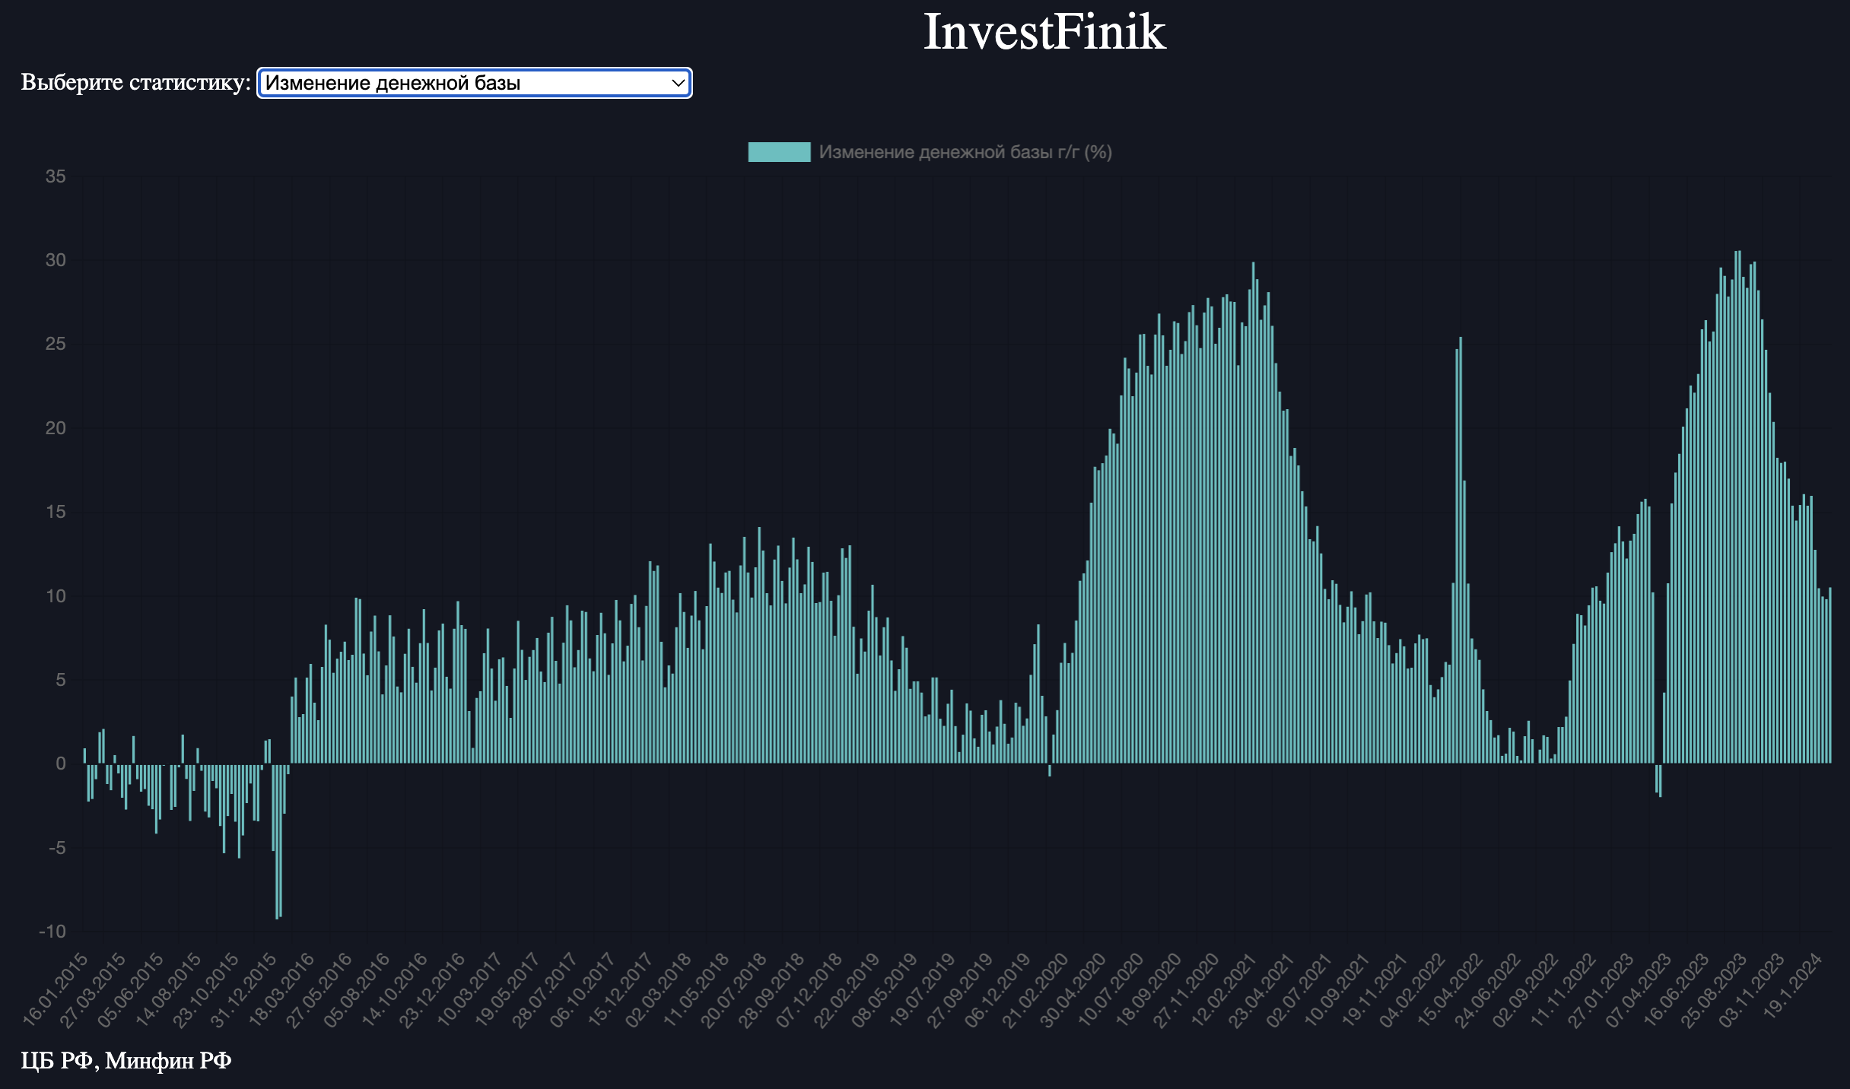Click the negative bar near 07.04.2023
The width and height of the screenshot is (1850, 1089).
[x=1660, y=780]
